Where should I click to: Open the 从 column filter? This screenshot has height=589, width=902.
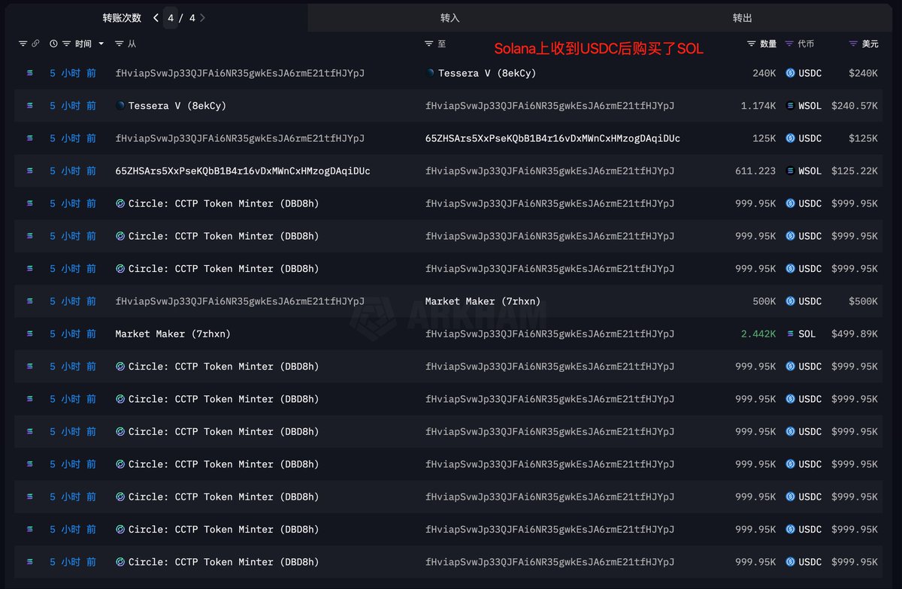(120, 44)
